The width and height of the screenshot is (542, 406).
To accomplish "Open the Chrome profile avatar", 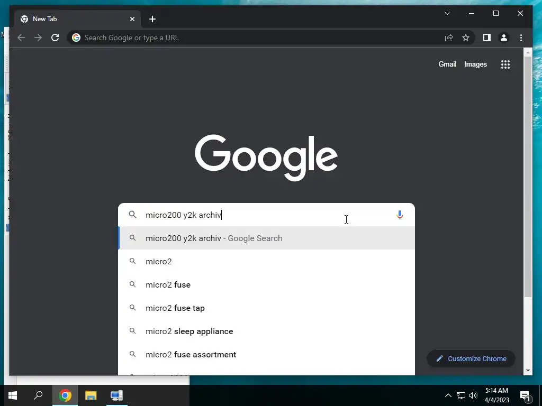I will point(504,38).
